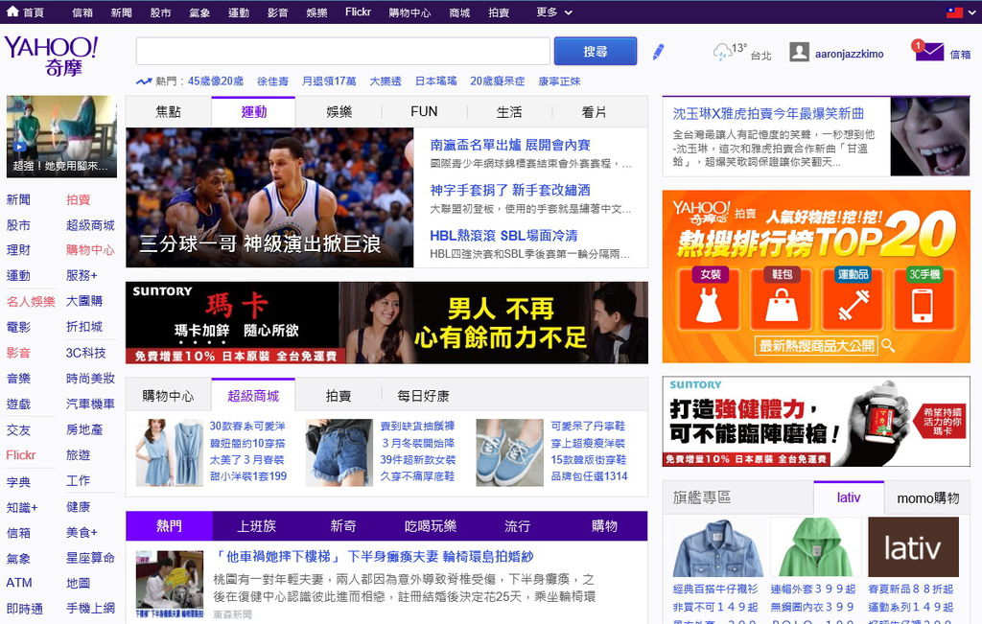
Task: Click the aaronjazzkimo username
Action: [849, 54]
